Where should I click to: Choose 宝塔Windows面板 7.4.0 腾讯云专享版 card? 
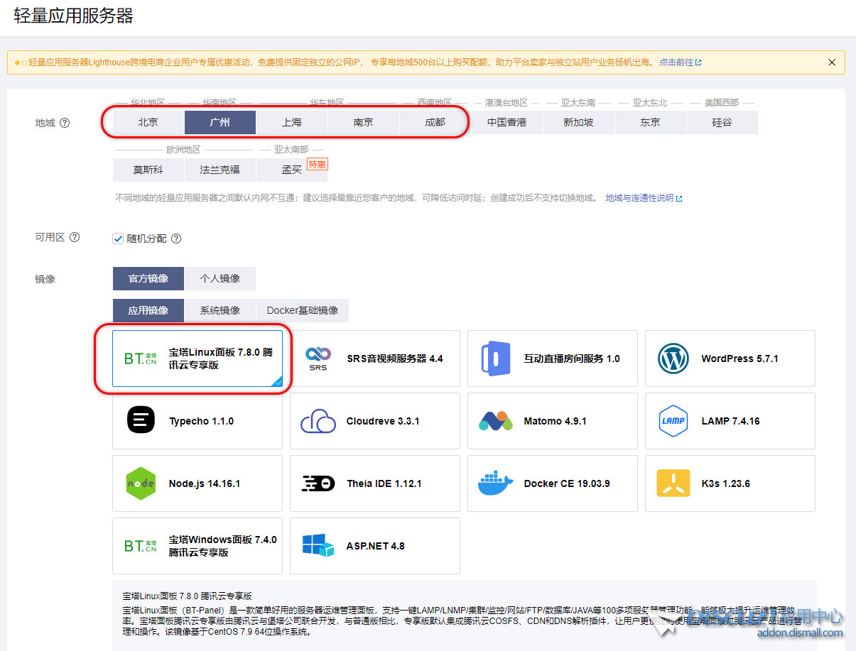click(197, 546)
